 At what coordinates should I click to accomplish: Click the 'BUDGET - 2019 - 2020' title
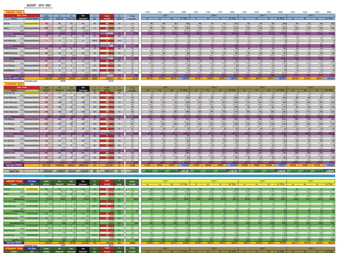[39, 5]
